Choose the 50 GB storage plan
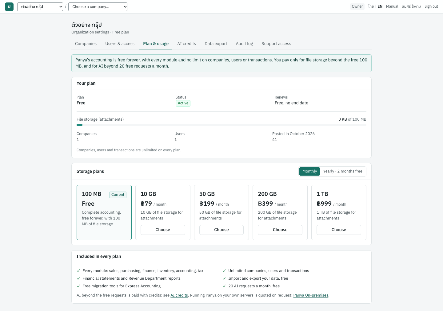The width and height of the screenshot is (443, 311). tap(221, 230)
